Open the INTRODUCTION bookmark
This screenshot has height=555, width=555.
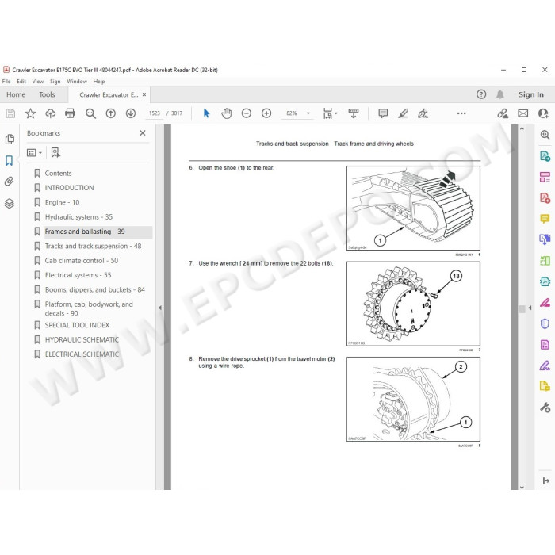coord(70,188)
